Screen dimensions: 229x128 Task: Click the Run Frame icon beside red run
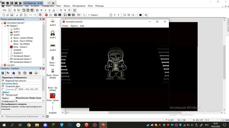coord(50,15)
